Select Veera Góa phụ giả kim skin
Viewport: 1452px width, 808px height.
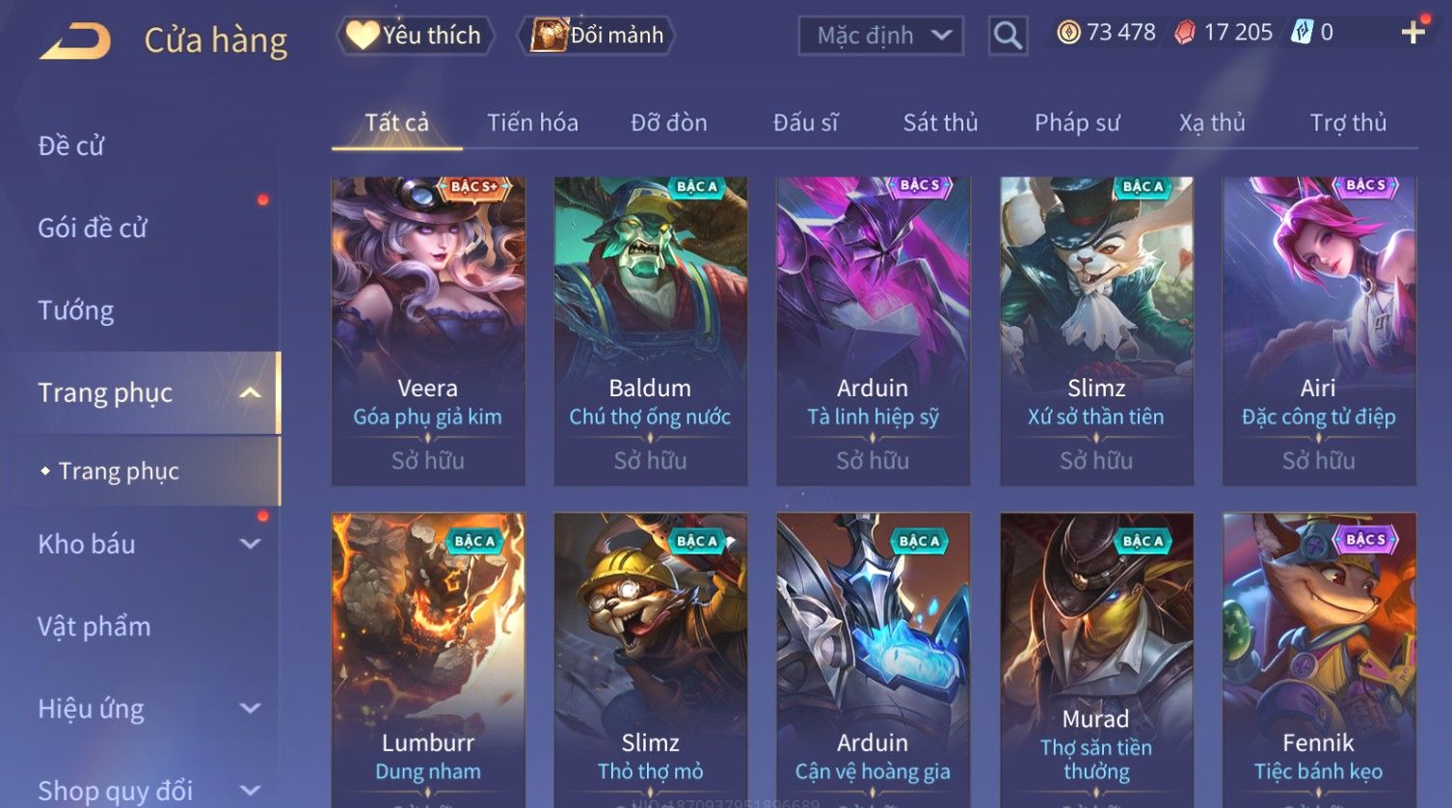pyautogui.click(x=428, y=331)
